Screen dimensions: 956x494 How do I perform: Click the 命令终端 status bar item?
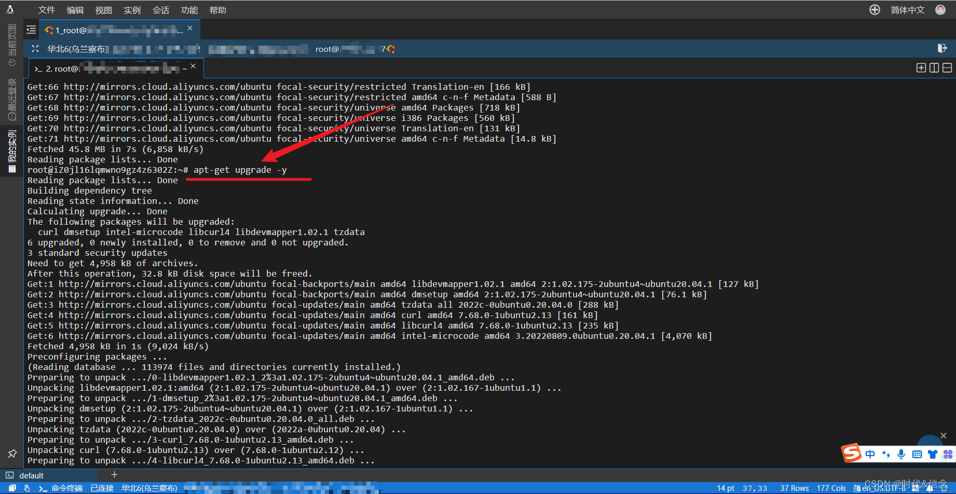[61, 488]
